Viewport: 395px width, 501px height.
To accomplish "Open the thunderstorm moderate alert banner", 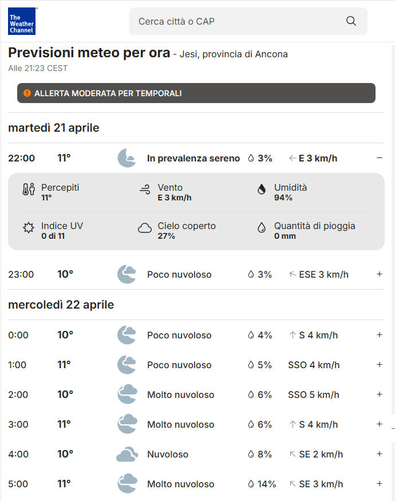I will 196,93.
